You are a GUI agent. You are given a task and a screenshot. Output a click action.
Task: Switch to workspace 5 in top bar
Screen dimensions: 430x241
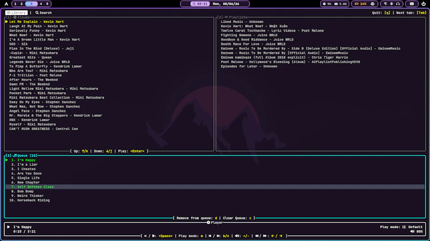coord(47,4)
